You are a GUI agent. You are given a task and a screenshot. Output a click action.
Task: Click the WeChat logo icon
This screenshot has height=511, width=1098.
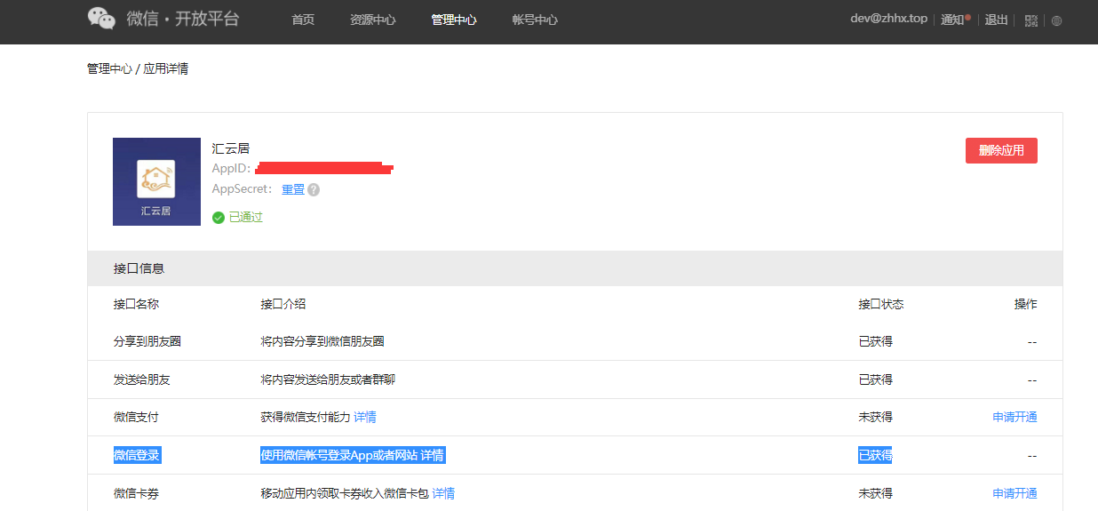point(101,19)
